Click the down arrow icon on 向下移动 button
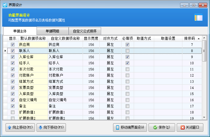The height and width of the screenshot is (137, 210). (40, 127)
